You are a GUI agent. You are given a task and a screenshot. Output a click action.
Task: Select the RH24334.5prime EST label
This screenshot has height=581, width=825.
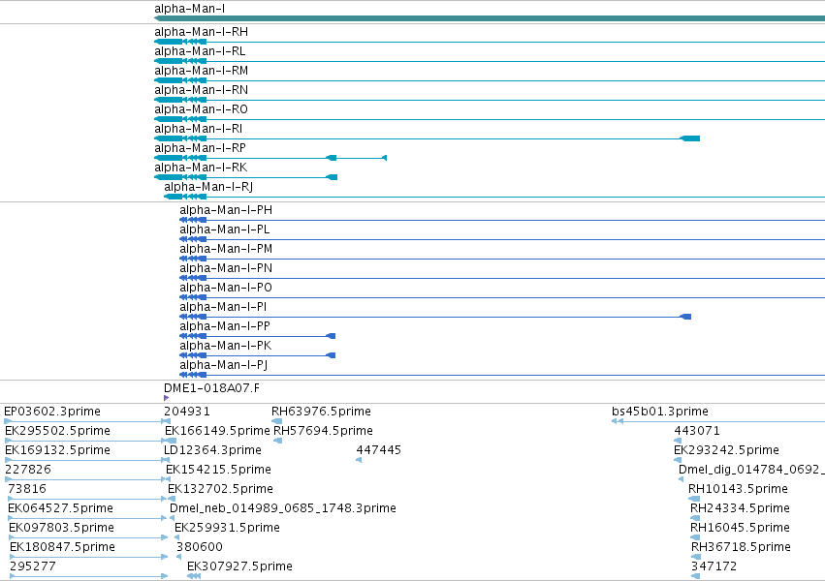pos(741,509)
